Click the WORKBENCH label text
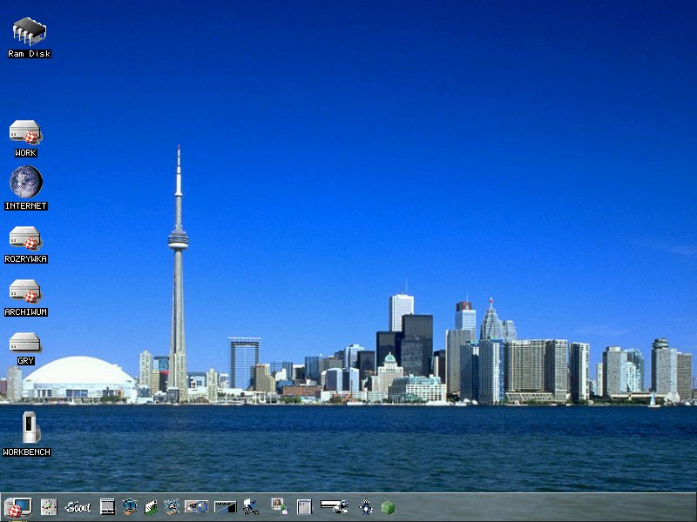The width and height of the screenshot is (697, 522). (27, 452)
